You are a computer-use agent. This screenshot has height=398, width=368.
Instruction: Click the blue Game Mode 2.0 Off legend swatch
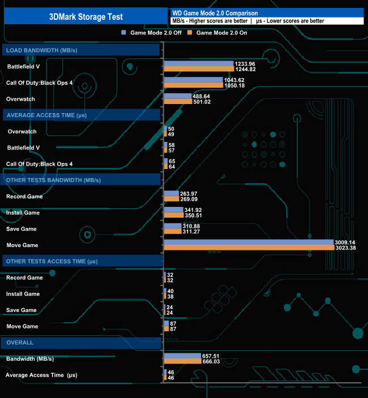(x=123, y=32)
